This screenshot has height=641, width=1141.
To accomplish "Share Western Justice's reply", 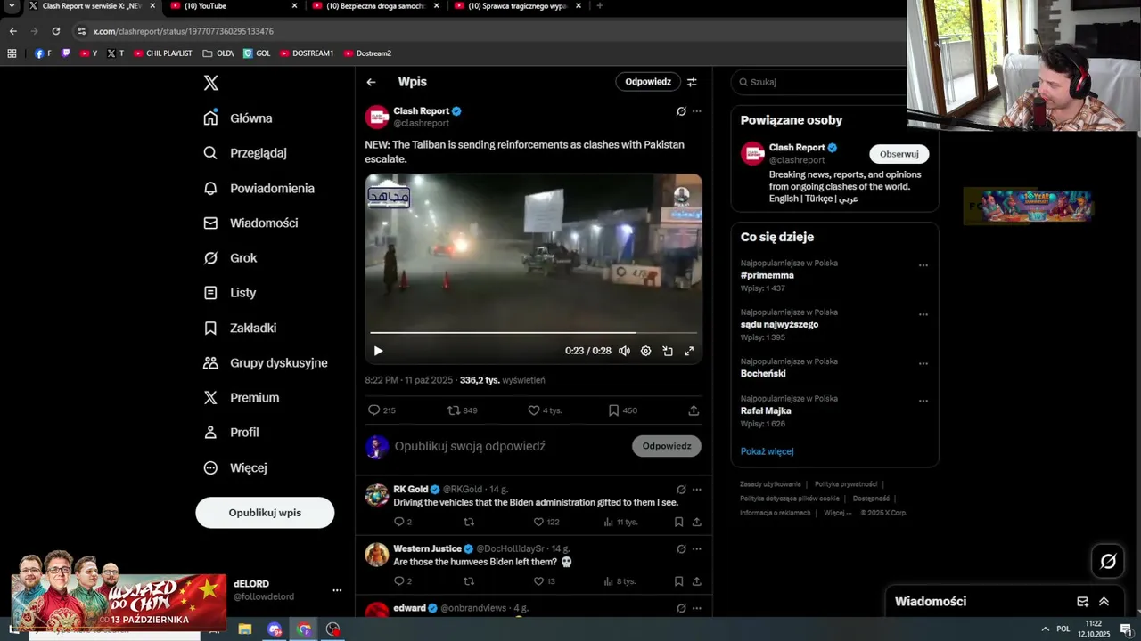I will coord(697,581).
